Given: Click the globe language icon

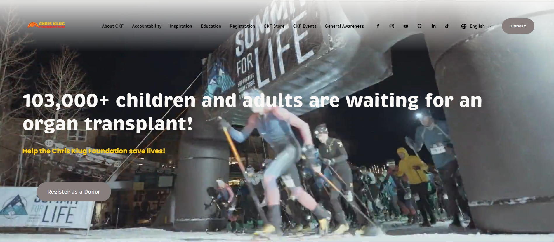Looking at the screenshot, I should (464, 26).
